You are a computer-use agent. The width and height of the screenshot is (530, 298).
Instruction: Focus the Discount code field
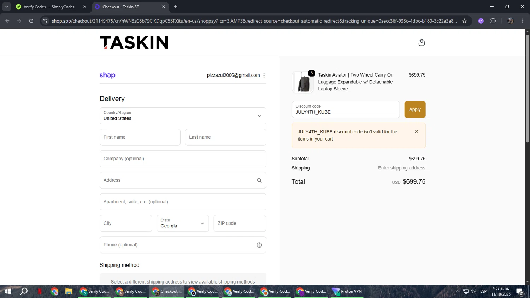346,109
